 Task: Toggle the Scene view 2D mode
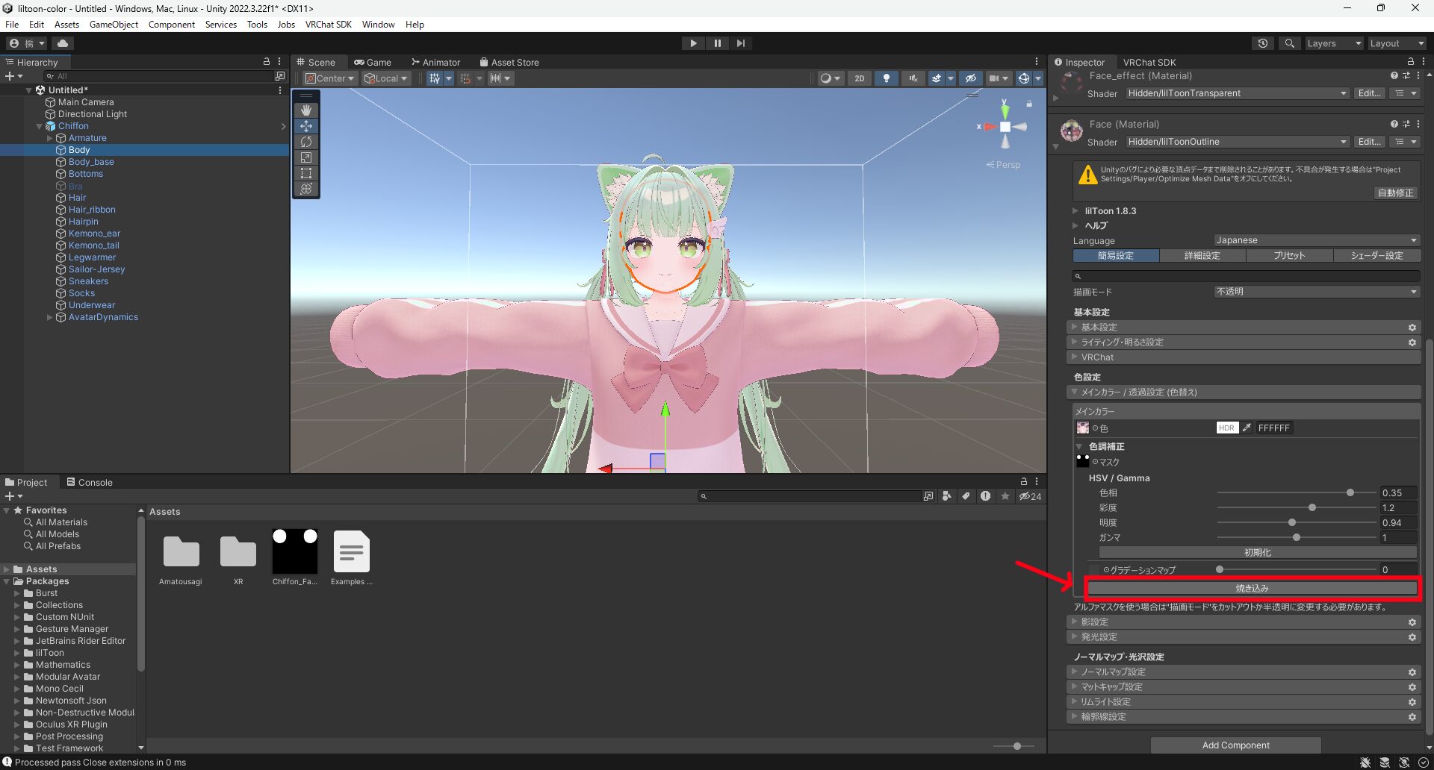[x=859, y=78]
